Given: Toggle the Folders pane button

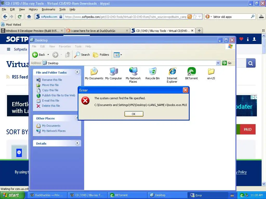Looking at the screenshot, I should (x=101, y=55).
